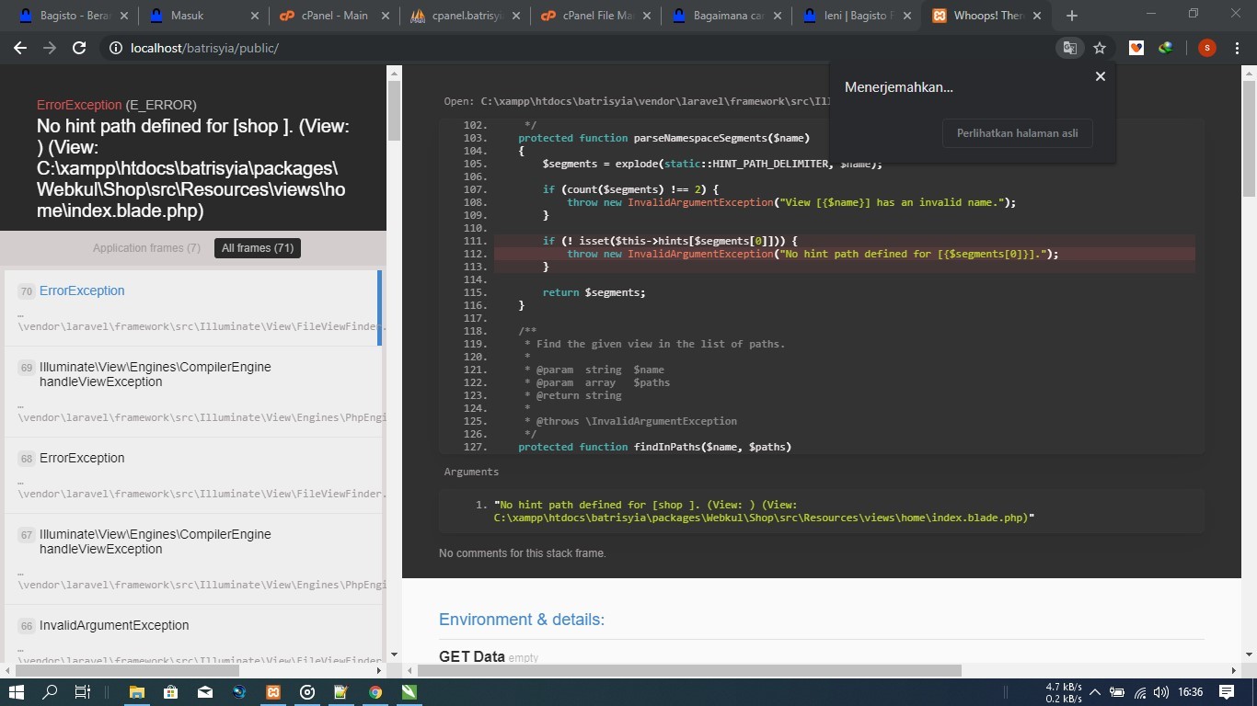Click the page vertical scrollbar thumb
1257x706 pixels.
tap(1249, 138)
